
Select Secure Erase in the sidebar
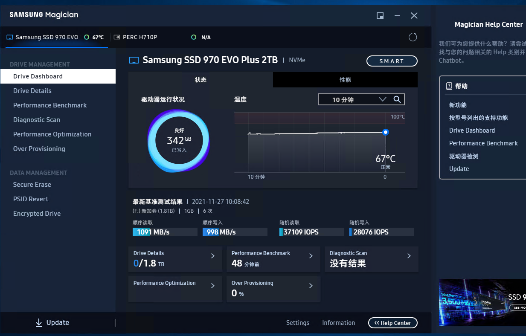point(32,184)
